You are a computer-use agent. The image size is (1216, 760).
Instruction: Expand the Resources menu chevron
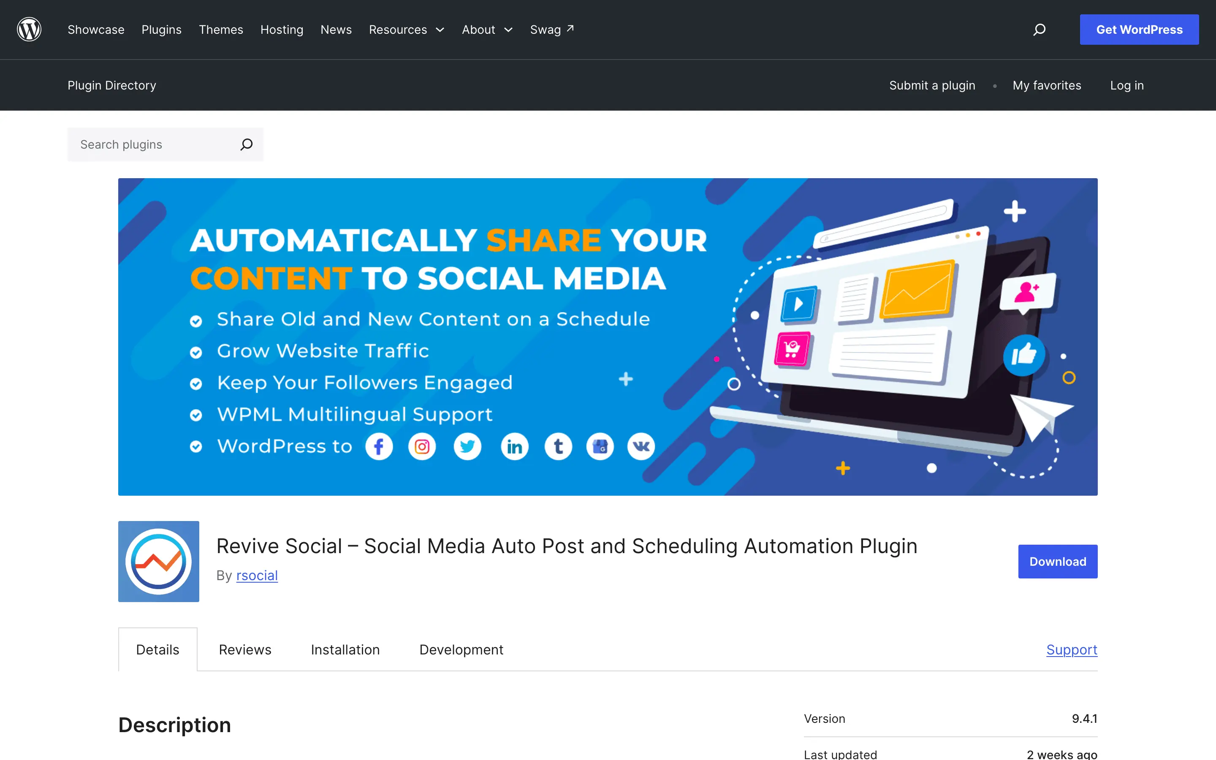440,30
